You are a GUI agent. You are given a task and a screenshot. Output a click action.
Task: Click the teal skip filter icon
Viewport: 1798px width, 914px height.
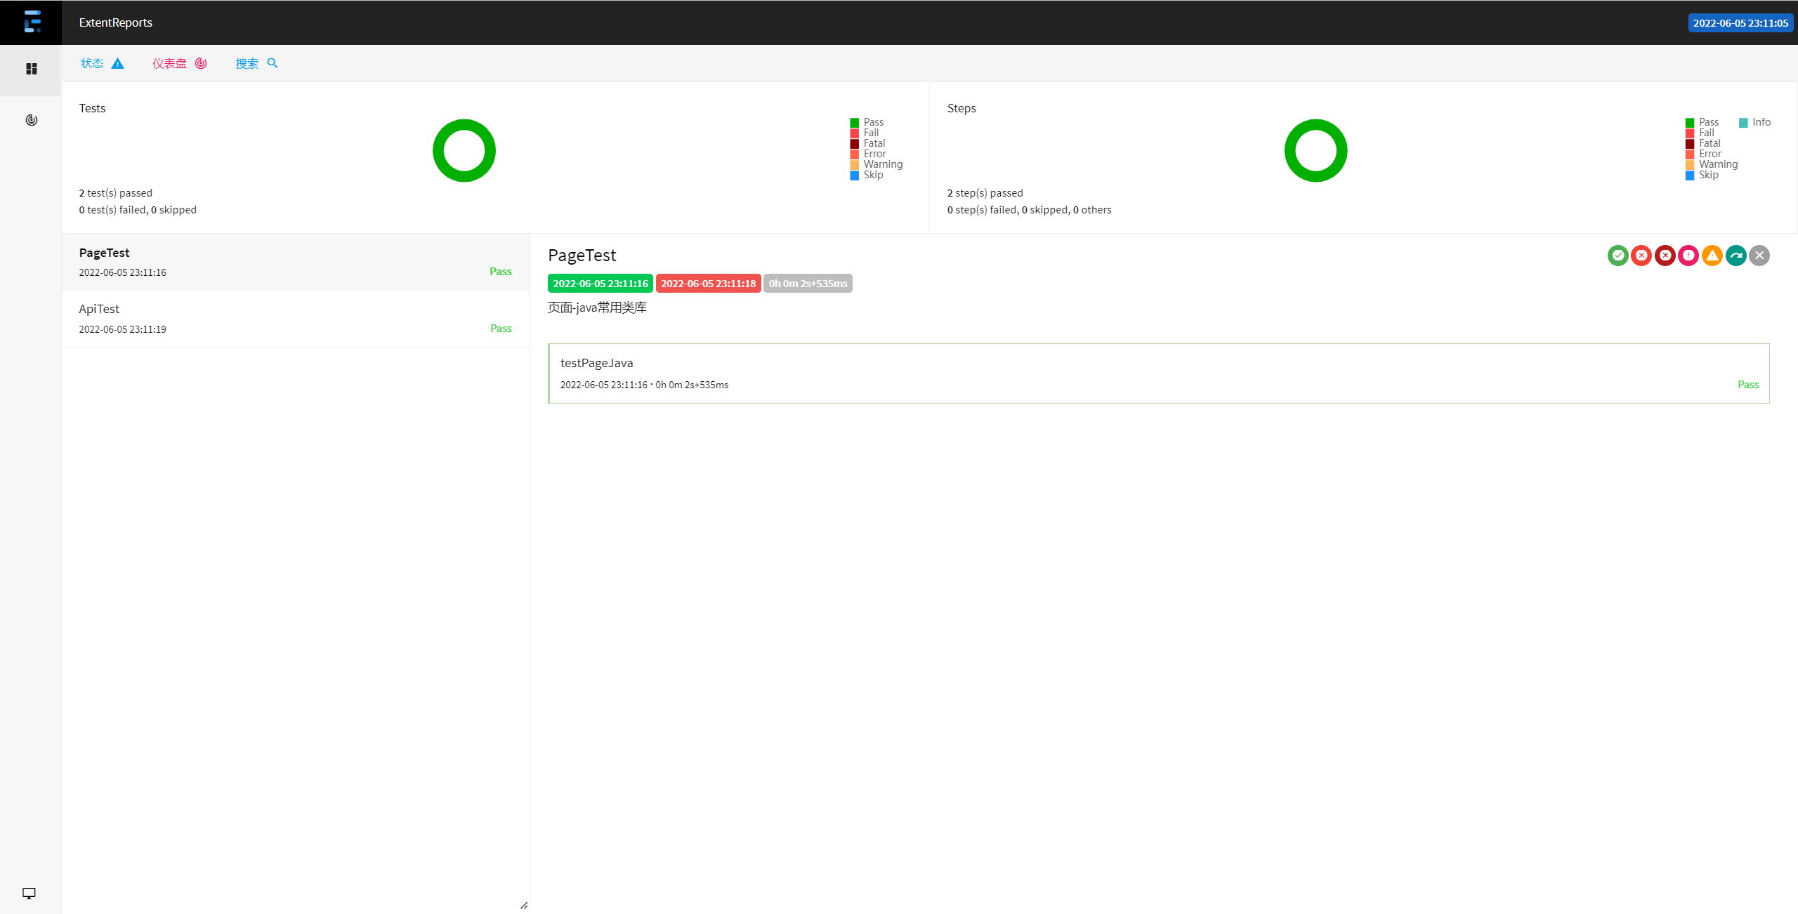click(x=1735, y=256)
